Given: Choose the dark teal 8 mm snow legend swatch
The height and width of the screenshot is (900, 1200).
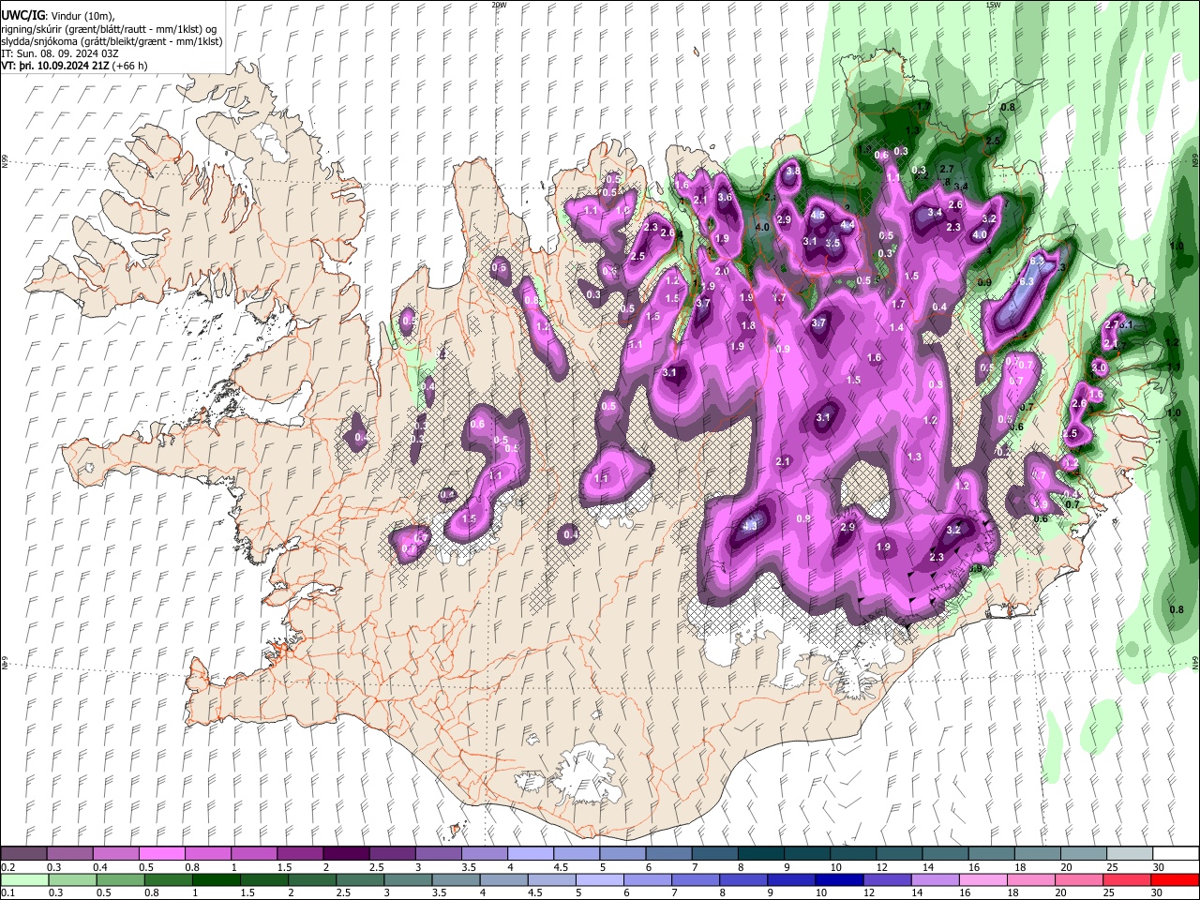Looking at the screenshot, I should tap(759, 854).
